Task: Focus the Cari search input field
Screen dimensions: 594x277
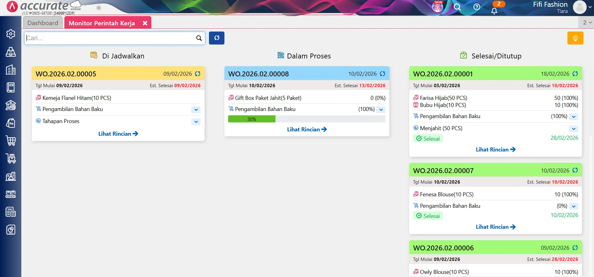Action: pos(110,38)
